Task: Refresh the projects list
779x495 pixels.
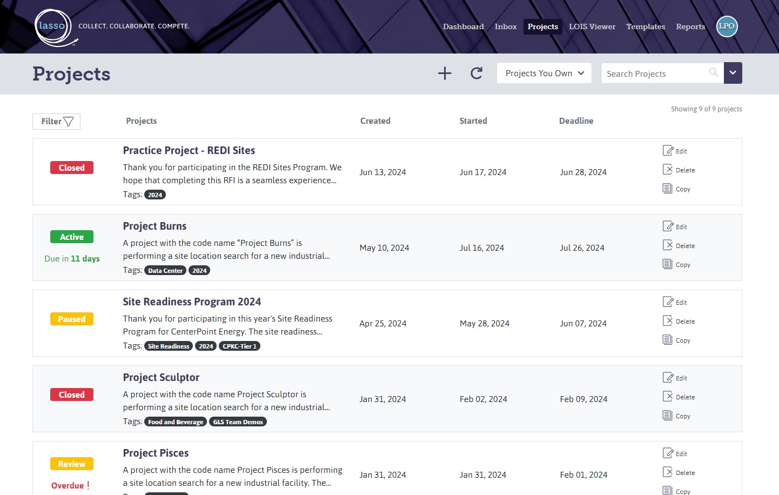Action: tap(475, 73)
